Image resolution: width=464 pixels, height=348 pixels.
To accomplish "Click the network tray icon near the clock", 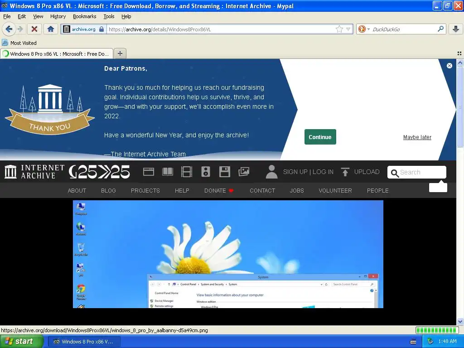I will click(x=430, y=341).
